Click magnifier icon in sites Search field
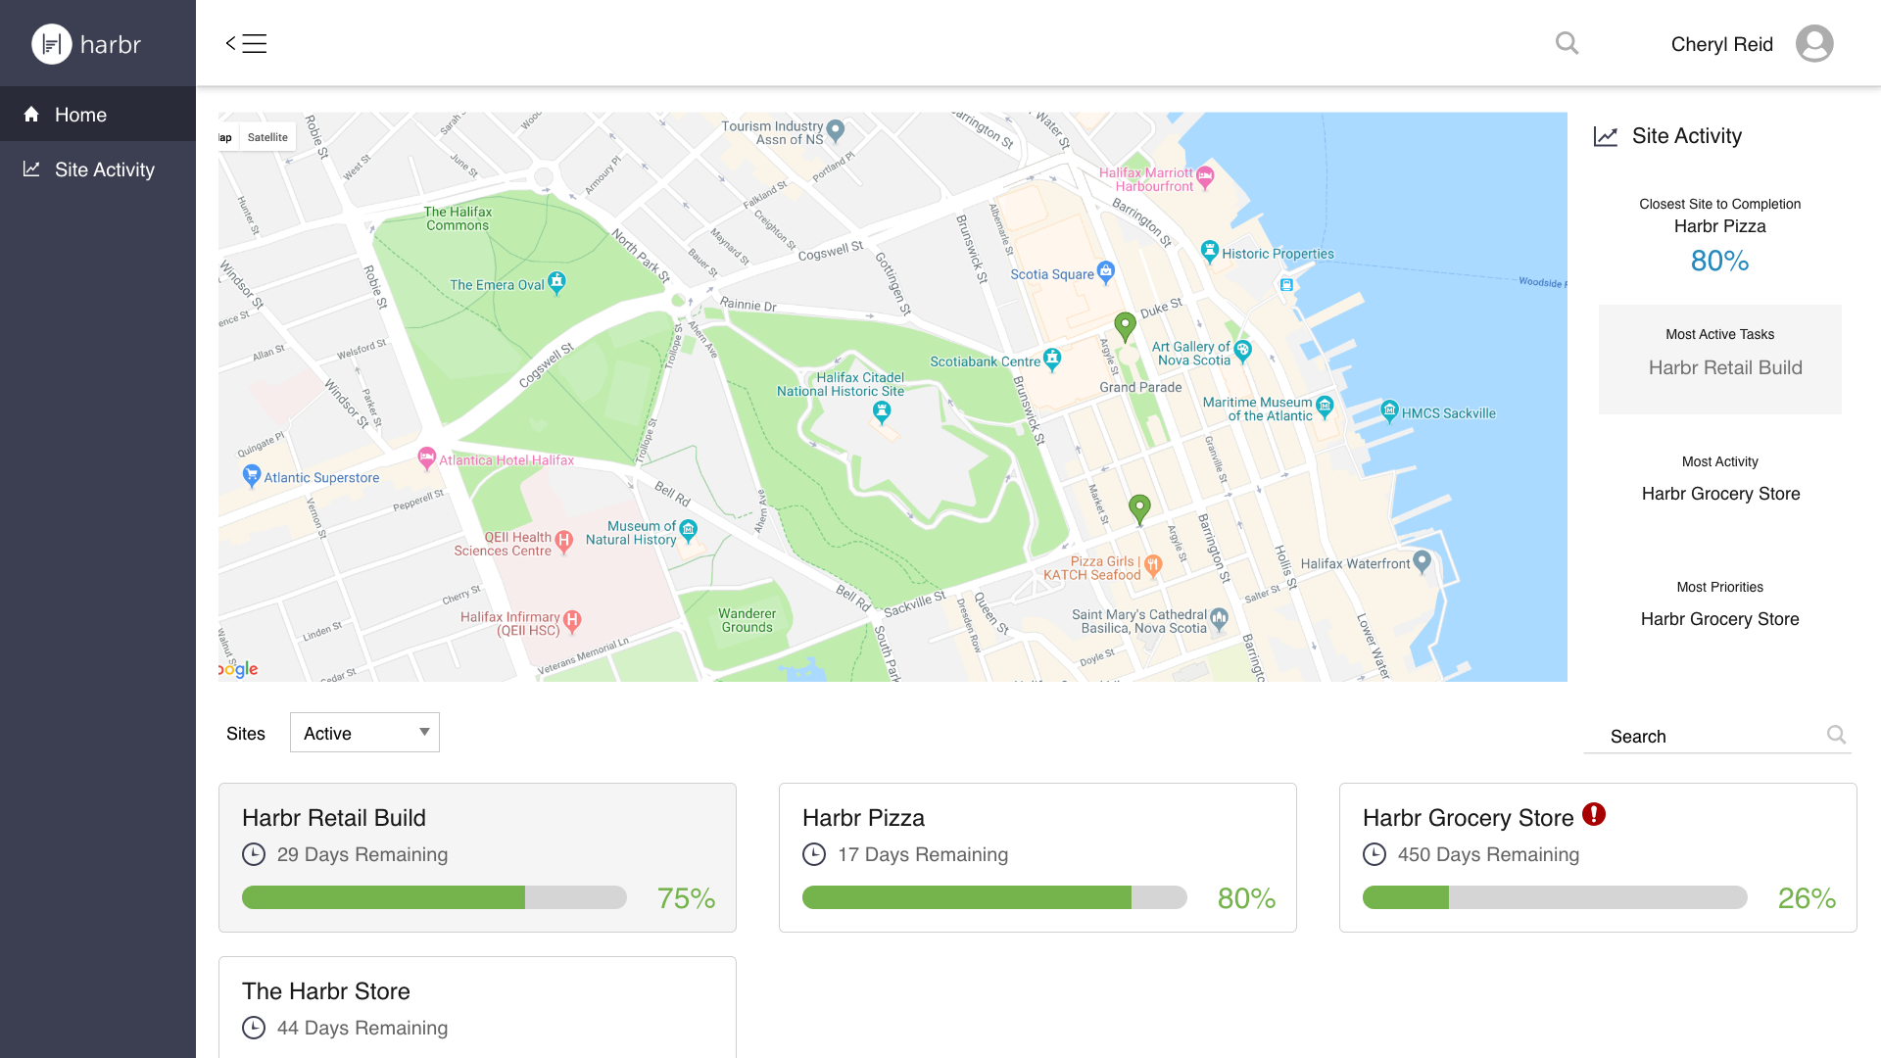The height and width of the screenshot is (1058, 1881). 1837,735
